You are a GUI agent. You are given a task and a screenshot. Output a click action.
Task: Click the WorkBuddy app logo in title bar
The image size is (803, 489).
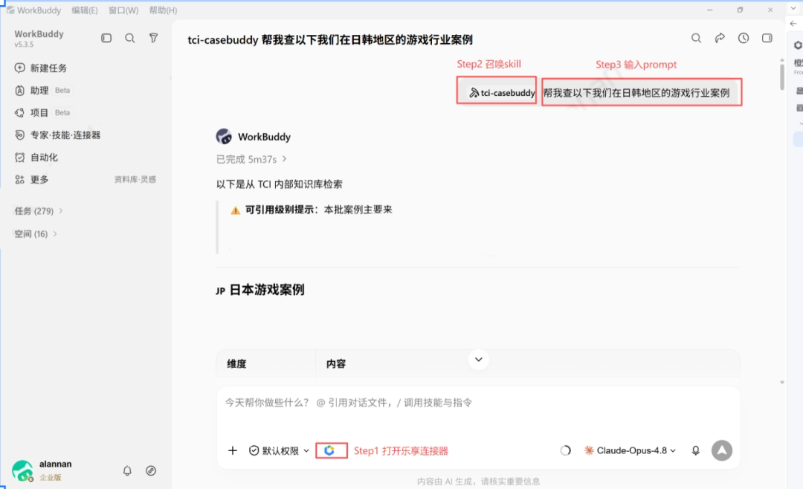tap(10, 10)
